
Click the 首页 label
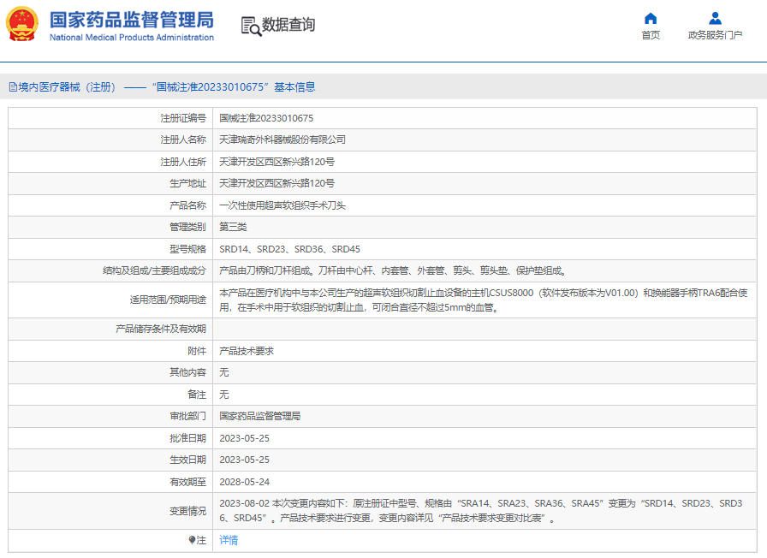tap(650, 35)
